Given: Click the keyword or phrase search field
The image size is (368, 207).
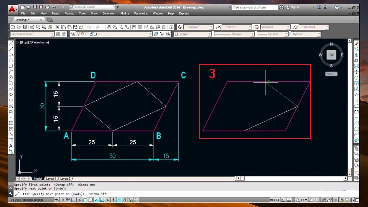Looking at the screenshot, I should pyautogui.click(x=255, y=7).
